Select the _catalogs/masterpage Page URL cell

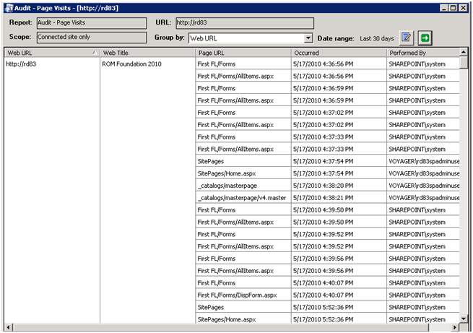[243, 186]
